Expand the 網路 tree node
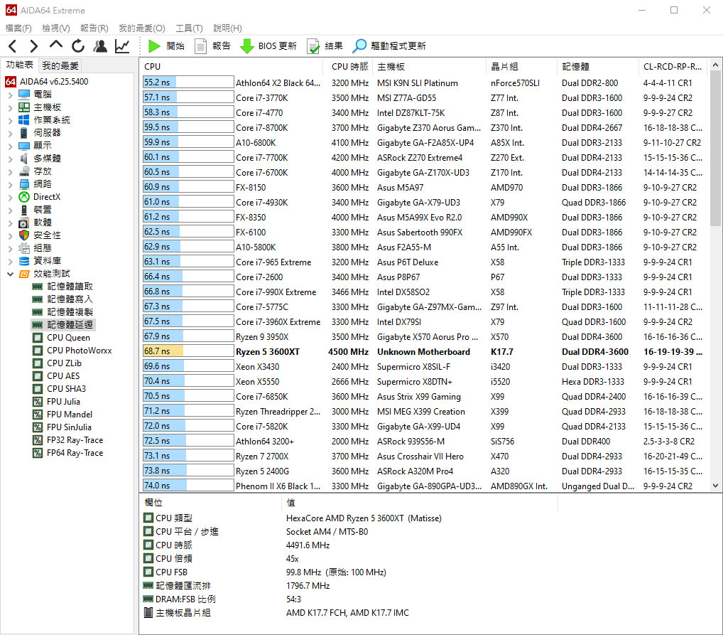 [x=10, y=185]
